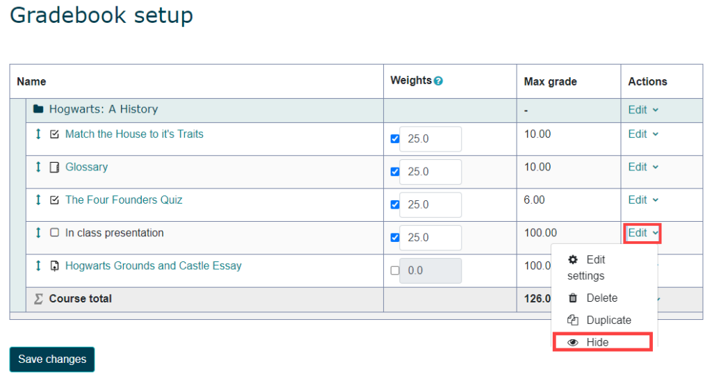Choose Hide from the Edit menu

pyautogui.click(x=597, y=342)
